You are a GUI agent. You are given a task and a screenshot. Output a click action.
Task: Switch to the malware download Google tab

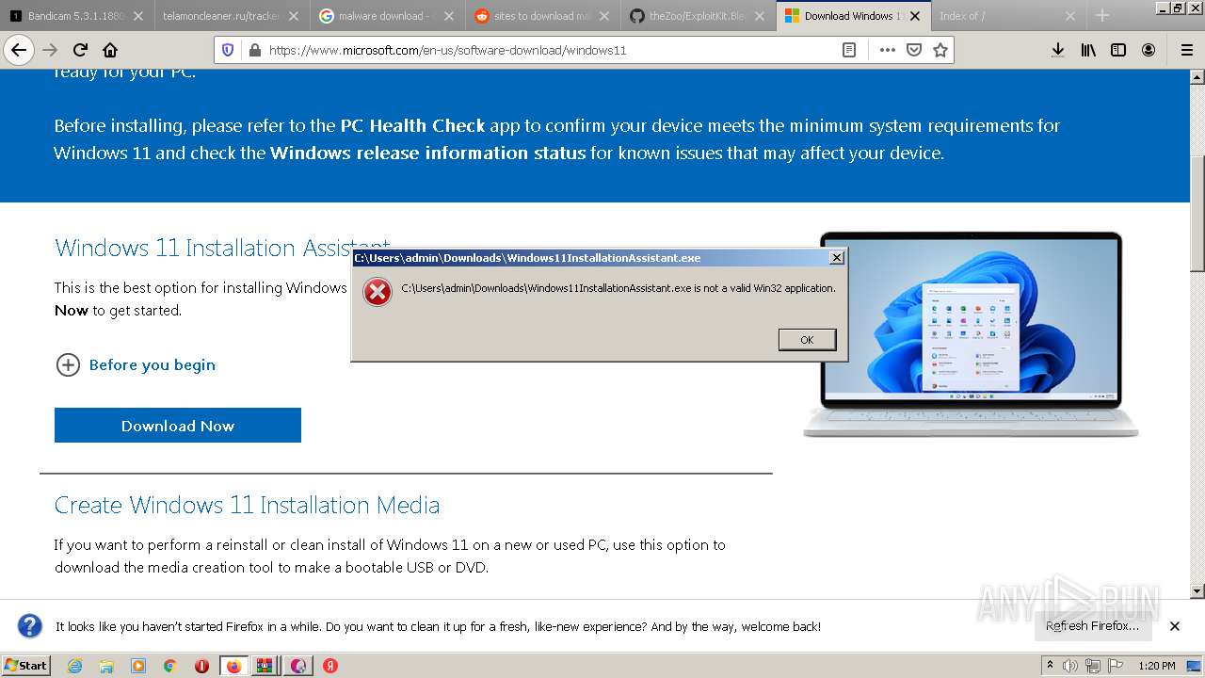coord(387,16)
